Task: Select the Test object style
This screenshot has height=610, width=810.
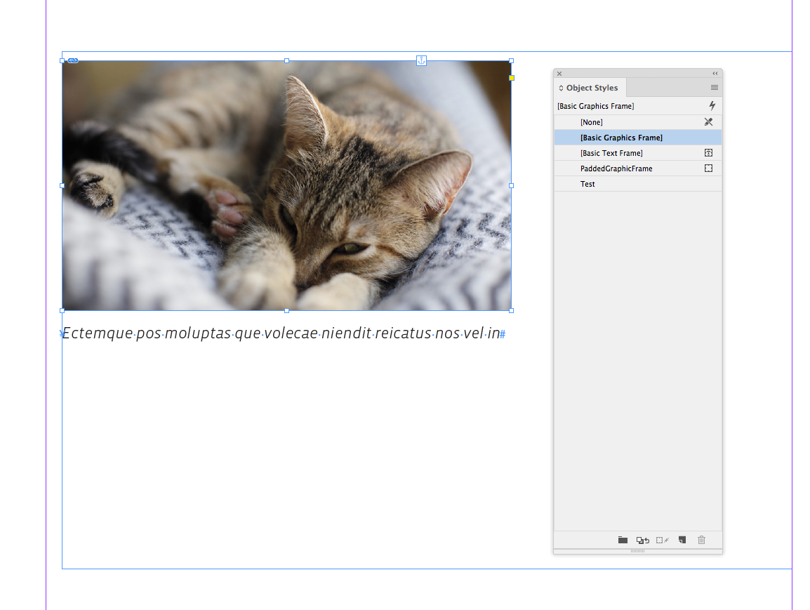Action: [x=587, y=184]
